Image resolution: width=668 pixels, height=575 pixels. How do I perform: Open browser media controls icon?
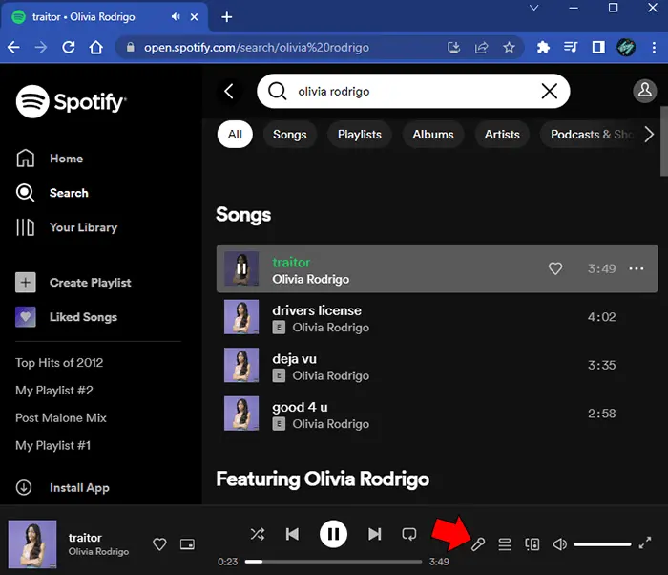point(571,47)
